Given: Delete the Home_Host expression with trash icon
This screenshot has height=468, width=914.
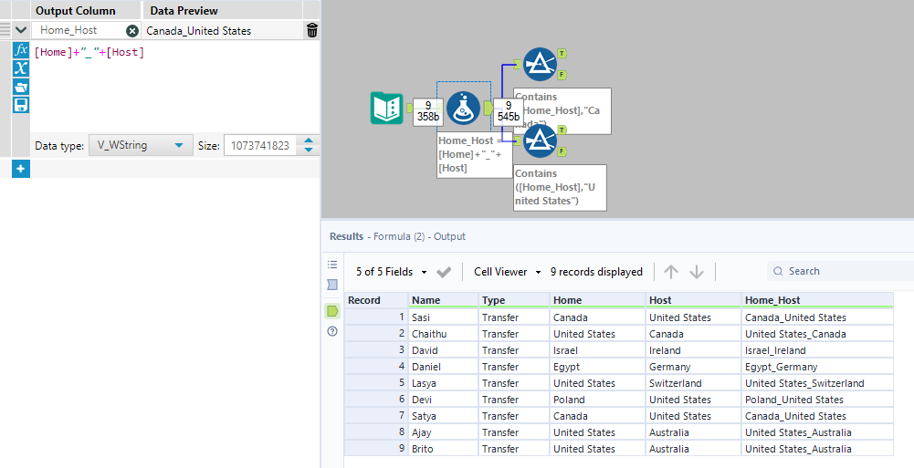Looking at the screenshot, I should tap(312, 30).
